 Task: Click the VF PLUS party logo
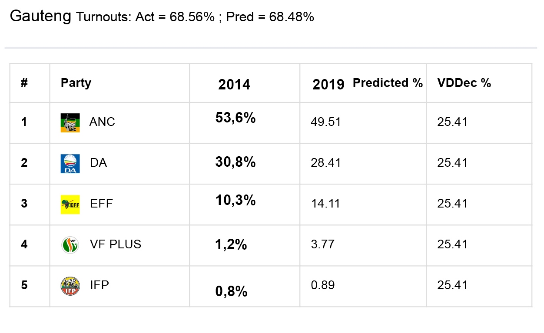[70, 245]
